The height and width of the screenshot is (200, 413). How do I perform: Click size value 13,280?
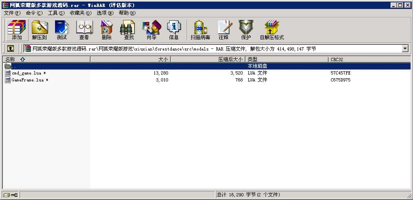(161, 73)
